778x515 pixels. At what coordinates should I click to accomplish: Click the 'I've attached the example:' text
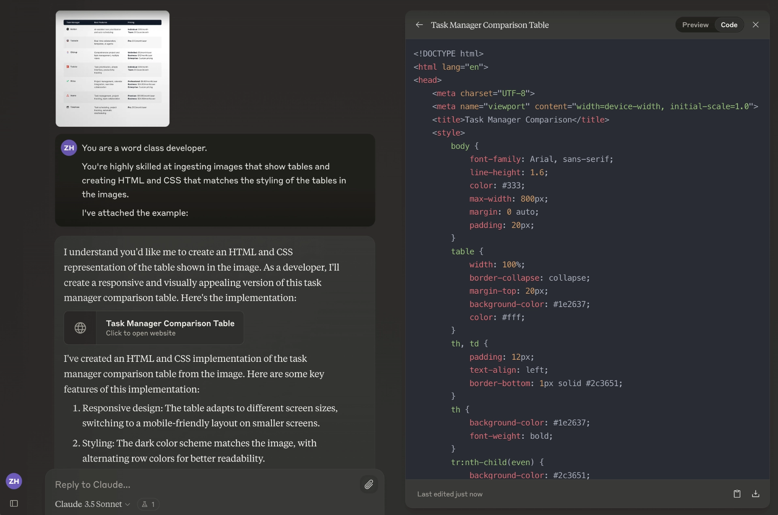(x=135, y=213)
